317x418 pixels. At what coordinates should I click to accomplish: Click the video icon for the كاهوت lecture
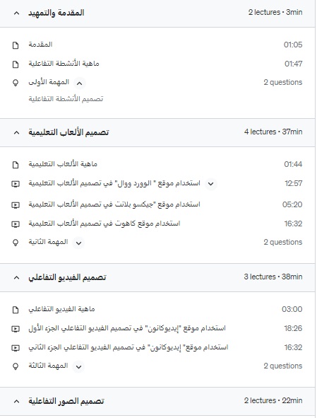coord(16,224)
